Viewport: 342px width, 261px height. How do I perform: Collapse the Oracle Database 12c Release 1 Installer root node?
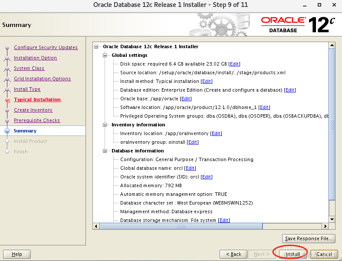click(96, 46)
